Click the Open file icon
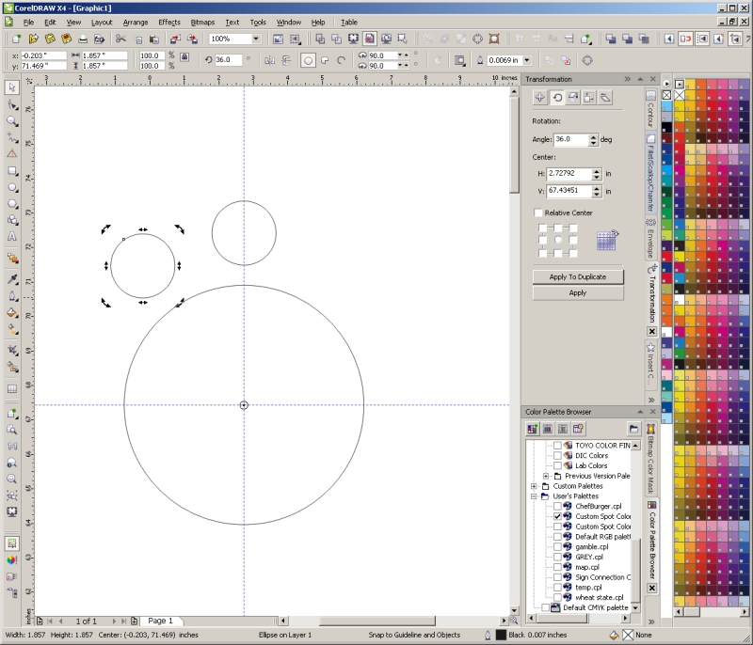 pyautogui.click(x=33, y=39)
